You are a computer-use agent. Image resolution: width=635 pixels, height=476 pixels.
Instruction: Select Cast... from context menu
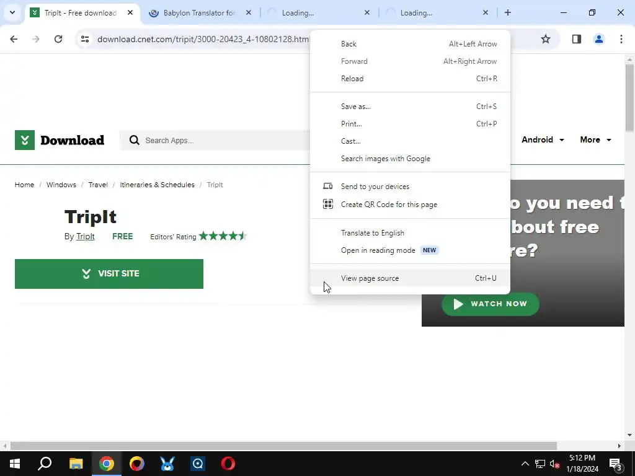pyautogui.click(x=410, y=141)
